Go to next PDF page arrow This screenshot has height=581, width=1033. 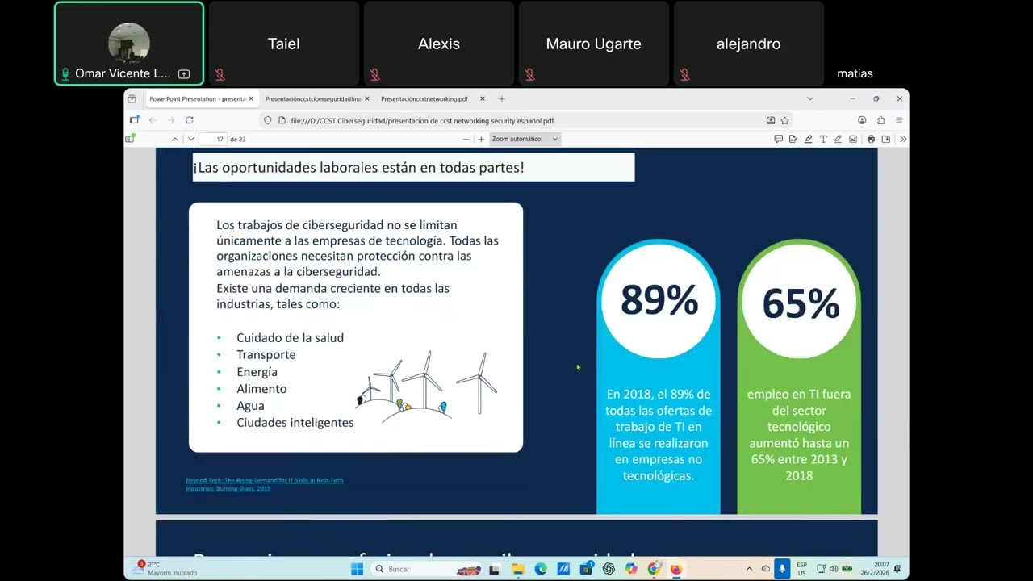(x=191, y=139)
